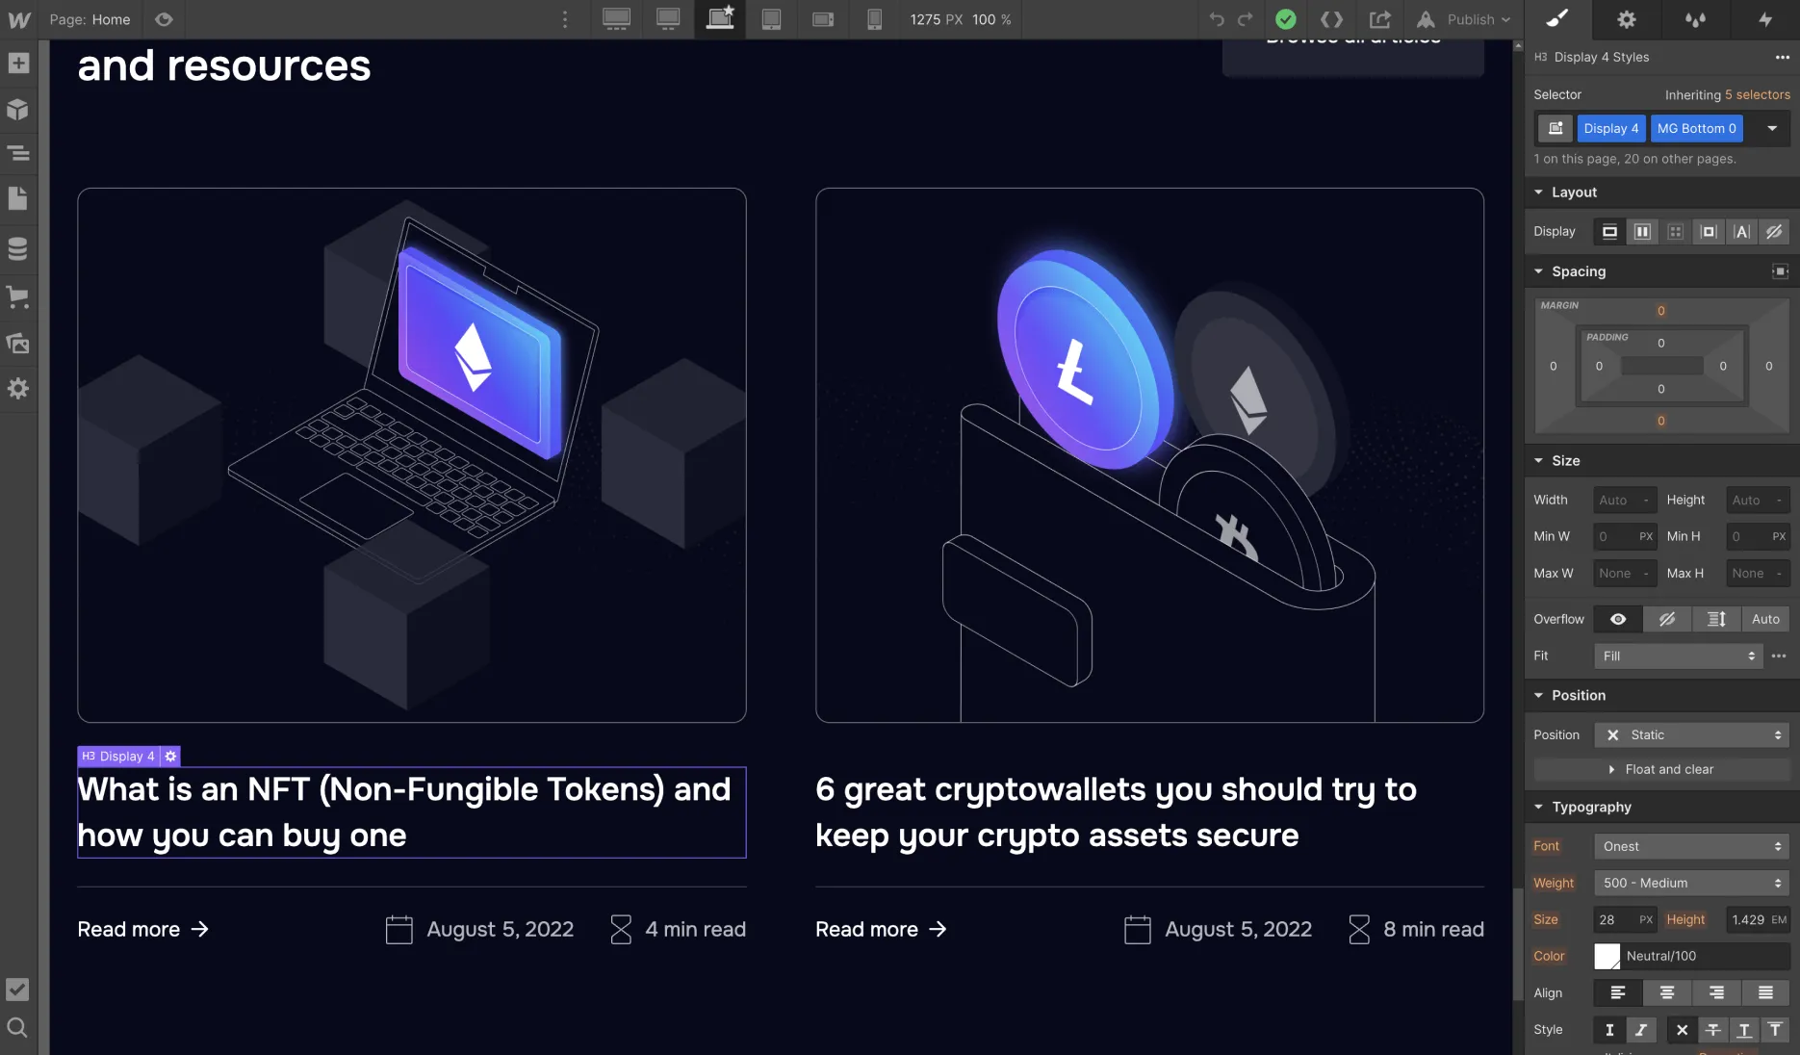Open the Ecommerce cart panel
The height and width of the screenshot is (1055, 1800).
click(18, 296)
